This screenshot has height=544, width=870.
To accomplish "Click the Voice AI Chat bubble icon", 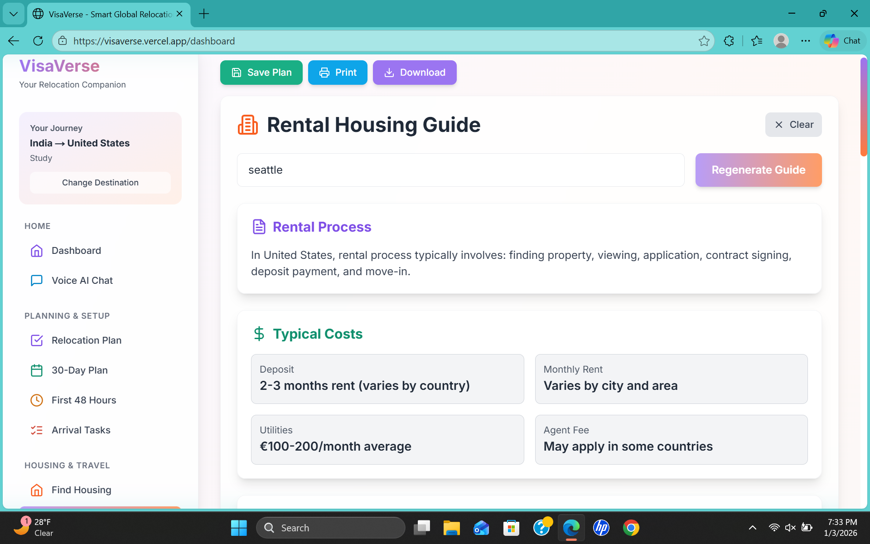I will pyautogui.click(x=37, y=281).
